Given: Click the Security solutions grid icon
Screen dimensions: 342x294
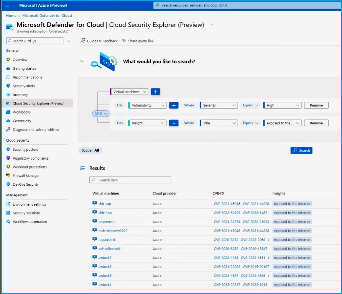Looking at the screenshot, I should click(x=8, y=213).
